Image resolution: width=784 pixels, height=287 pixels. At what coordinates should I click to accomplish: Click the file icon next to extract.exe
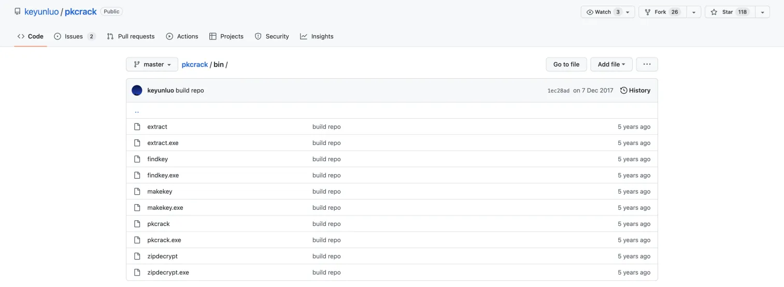tap(137, 142)
